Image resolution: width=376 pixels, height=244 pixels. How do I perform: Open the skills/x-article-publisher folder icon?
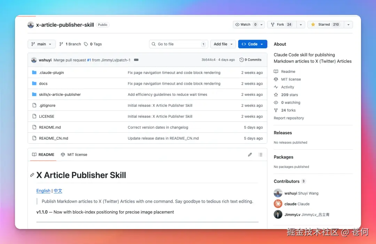pos(34,94)
